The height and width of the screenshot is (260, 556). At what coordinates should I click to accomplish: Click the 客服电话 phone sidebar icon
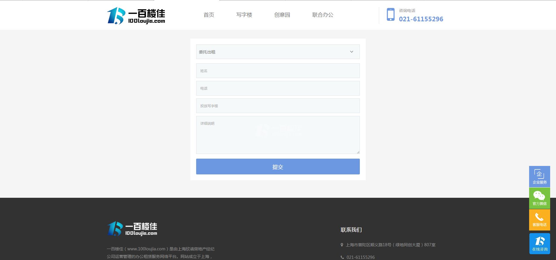click(539, 220)
